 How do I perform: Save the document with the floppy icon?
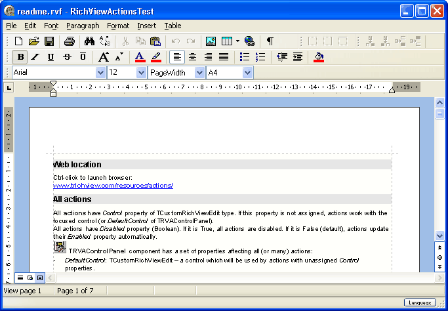click(x=49, y=41)
